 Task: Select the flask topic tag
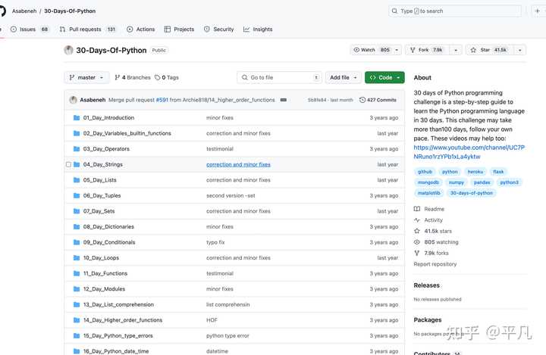(x=498, y=172)
